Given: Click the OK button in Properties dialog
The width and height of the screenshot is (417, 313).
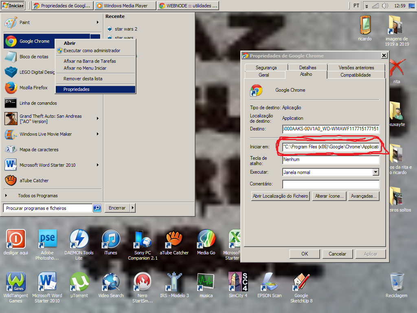Looking at the screenshot, I should [x=305, y=254].
